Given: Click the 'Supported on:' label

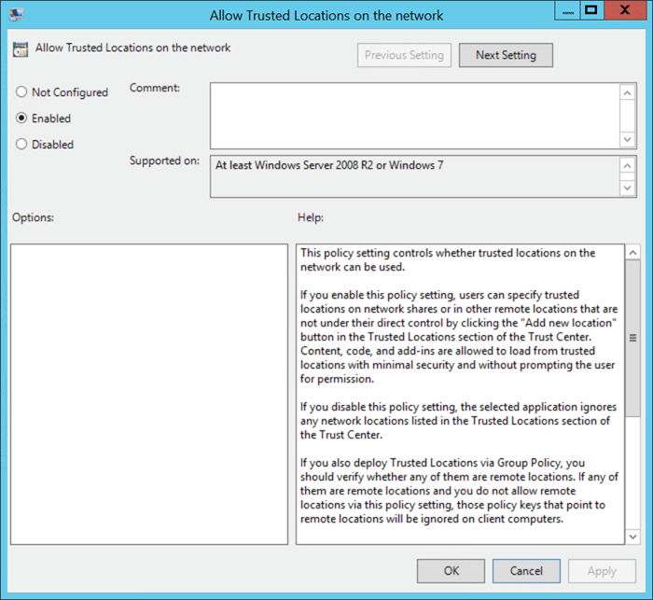Looking at the screenshot, I should click(x=164, y=160).
